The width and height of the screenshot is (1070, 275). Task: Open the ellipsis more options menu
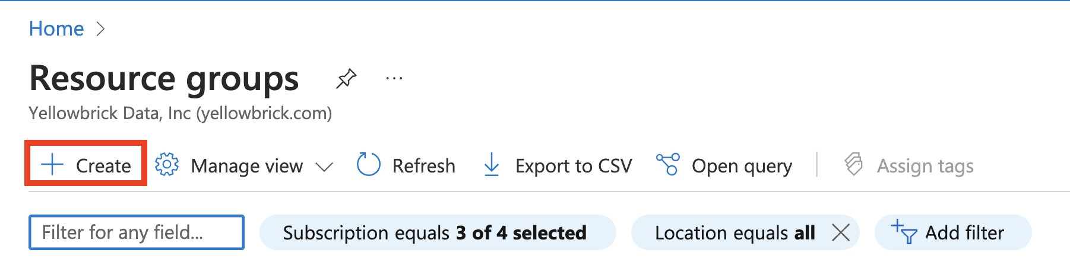(394, 78)
